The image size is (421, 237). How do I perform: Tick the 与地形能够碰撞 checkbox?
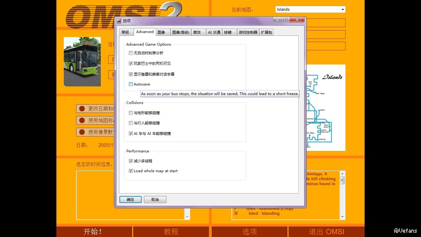131,113
